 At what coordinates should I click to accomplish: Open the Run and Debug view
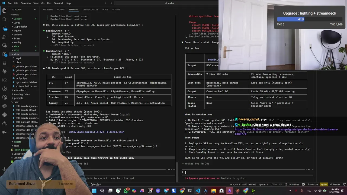click(x=4, y=37)
